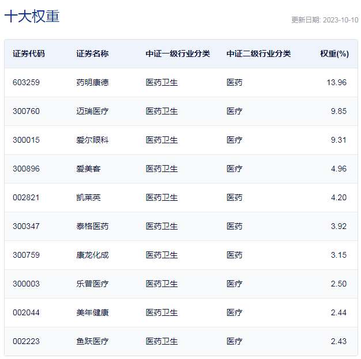The height and width of the screenshot is (359, 361).
Task: Select the 中证二级行业分类 column header
Action: (258, 54)
